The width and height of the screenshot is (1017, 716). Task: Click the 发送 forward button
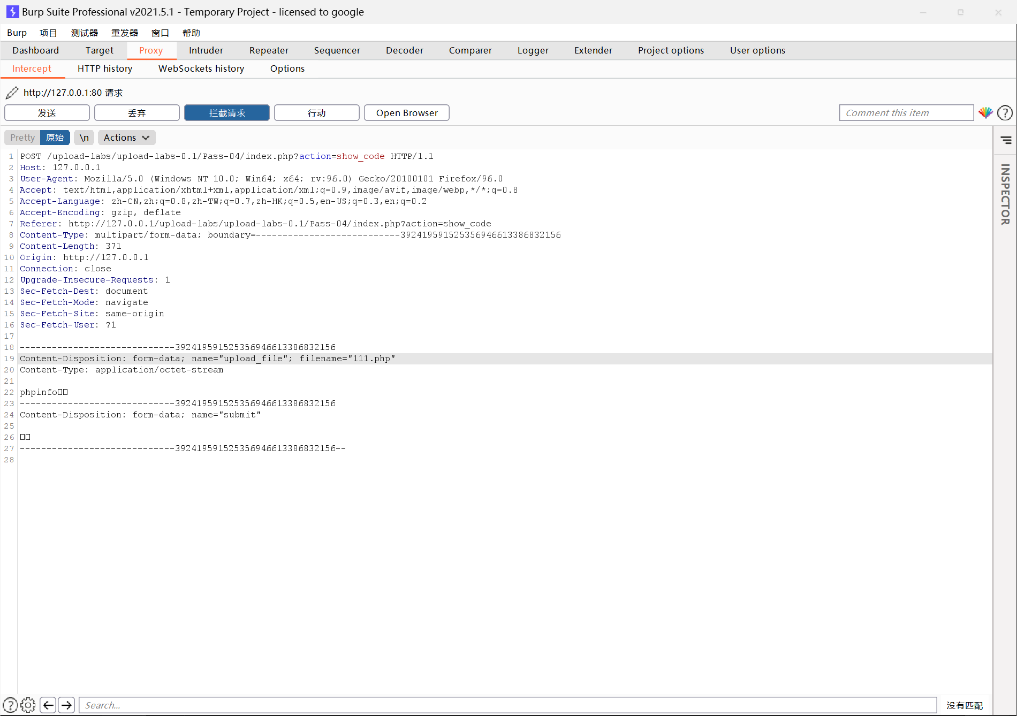47,113
